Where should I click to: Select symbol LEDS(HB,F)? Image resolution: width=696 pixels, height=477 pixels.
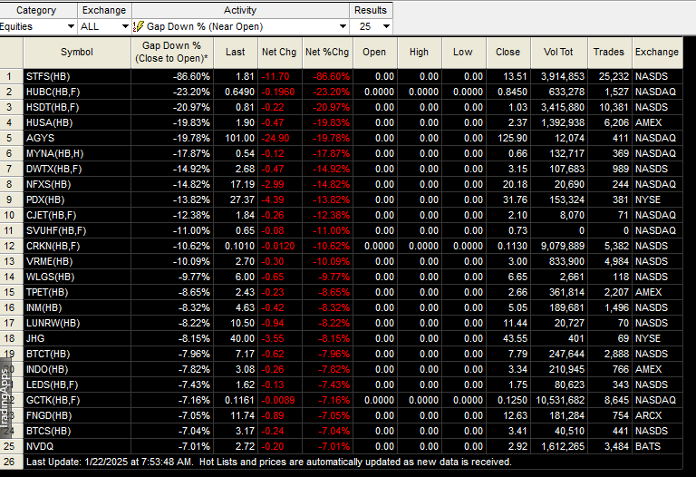(52, 385)
